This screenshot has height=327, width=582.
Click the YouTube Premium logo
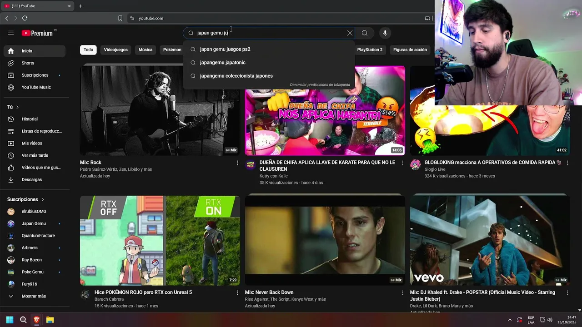[37, 33]
